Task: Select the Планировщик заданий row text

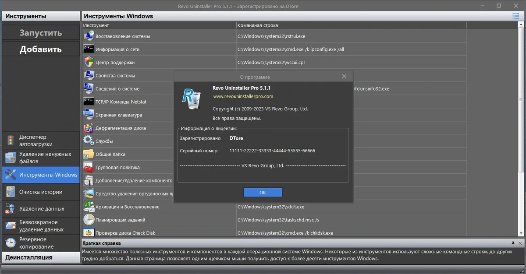Action: (x=121, y=220)
